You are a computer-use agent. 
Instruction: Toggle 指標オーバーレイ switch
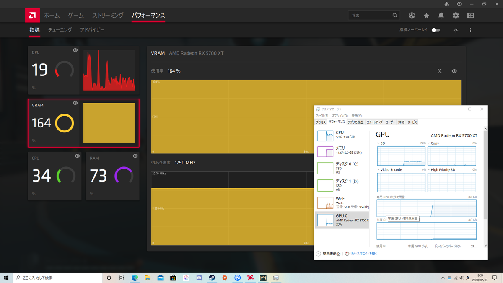tap(436, 30)
